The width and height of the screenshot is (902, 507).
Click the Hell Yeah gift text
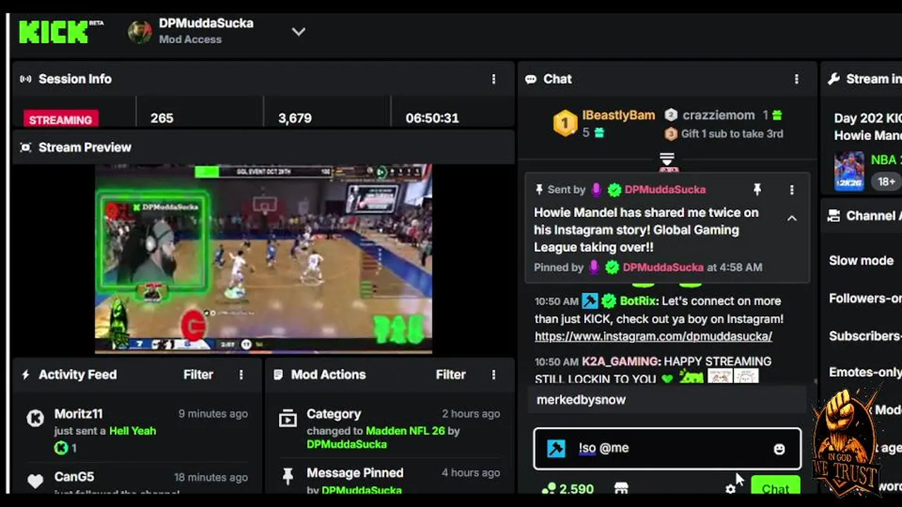point(132,431)
